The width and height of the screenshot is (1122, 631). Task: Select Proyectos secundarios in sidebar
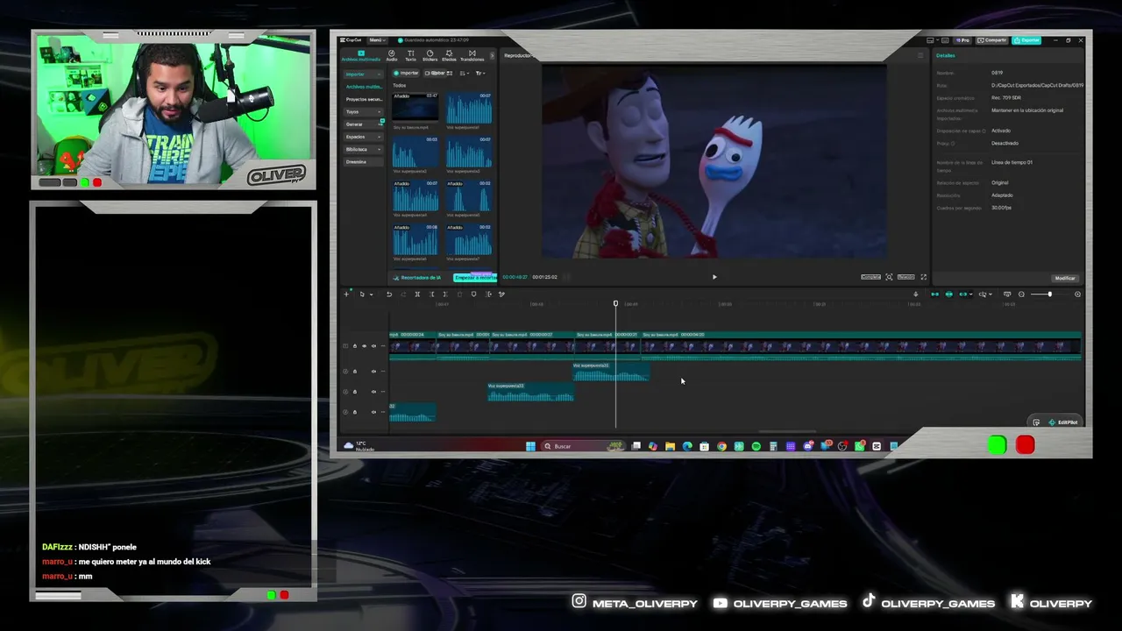point(363,99)
